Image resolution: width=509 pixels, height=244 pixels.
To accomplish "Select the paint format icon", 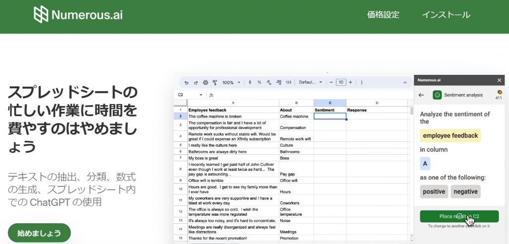I will click(215, 82).
